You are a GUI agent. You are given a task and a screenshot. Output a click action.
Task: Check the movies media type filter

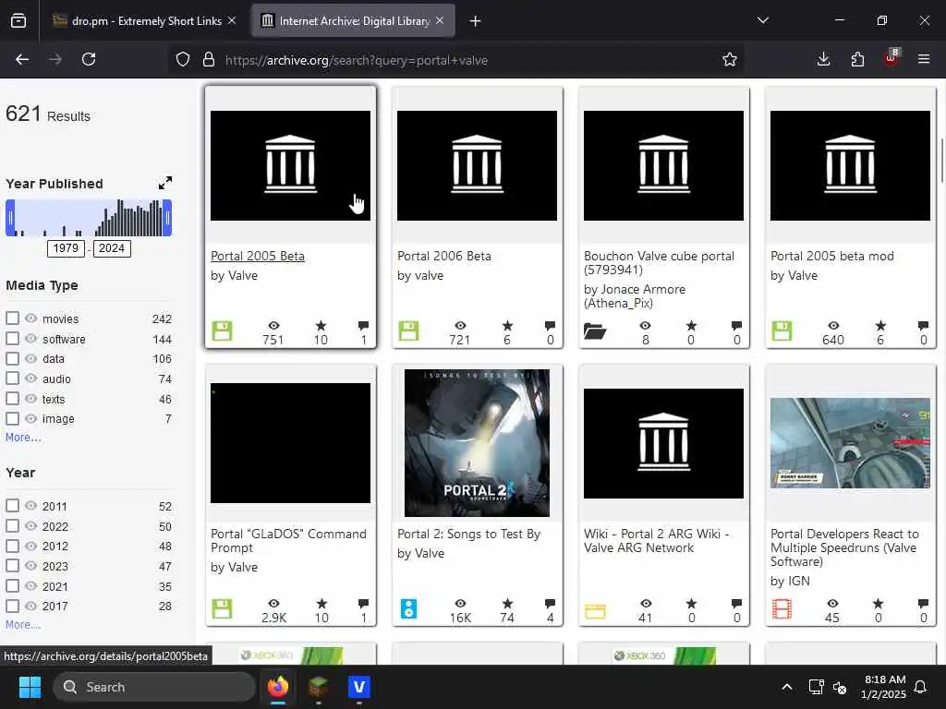coord(12,318)
